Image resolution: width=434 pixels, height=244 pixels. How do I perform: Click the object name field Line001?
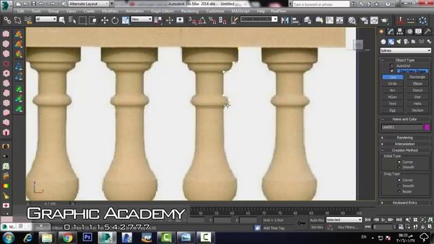pos(402,127)
